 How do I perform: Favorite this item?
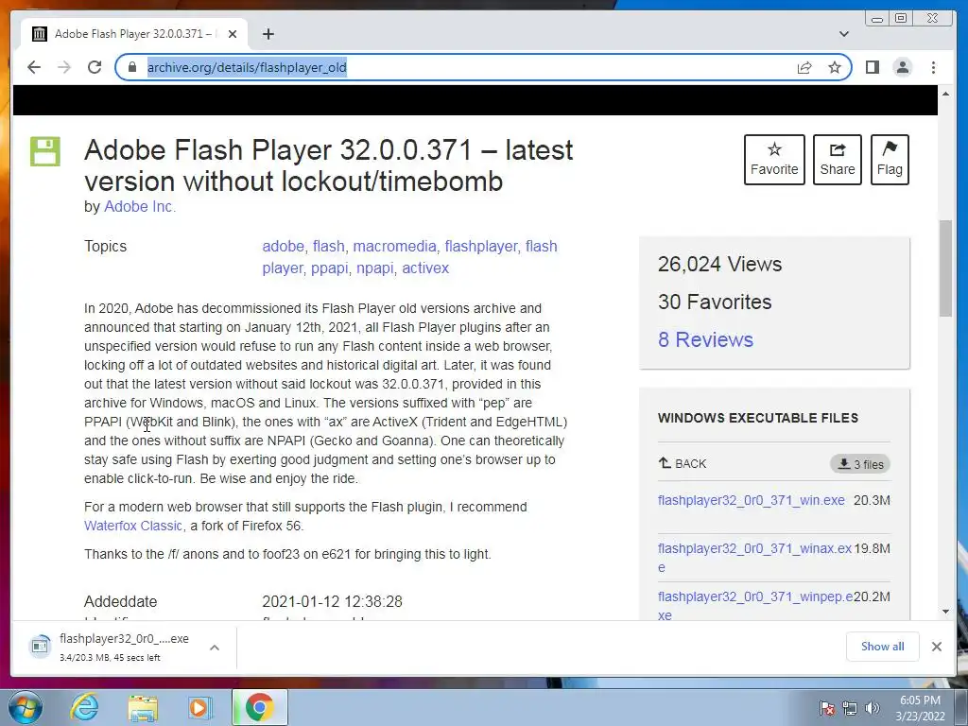tap(774, 159)
